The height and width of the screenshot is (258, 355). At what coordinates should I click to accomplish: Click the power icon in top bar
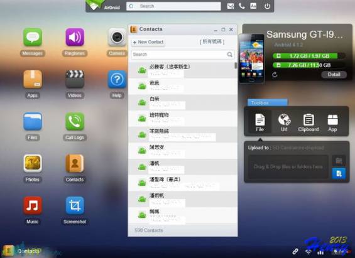coord(267,6)
